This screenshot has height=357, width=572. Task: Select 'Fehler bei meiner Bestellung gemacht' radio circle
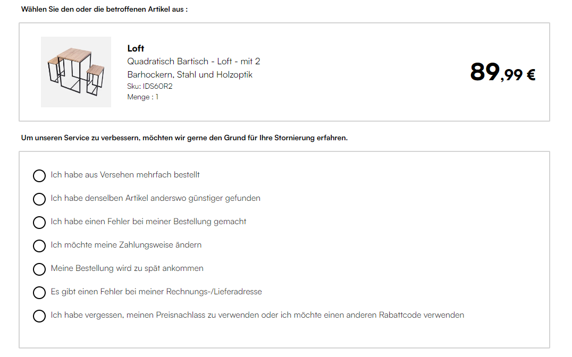(x=39, y=223)
